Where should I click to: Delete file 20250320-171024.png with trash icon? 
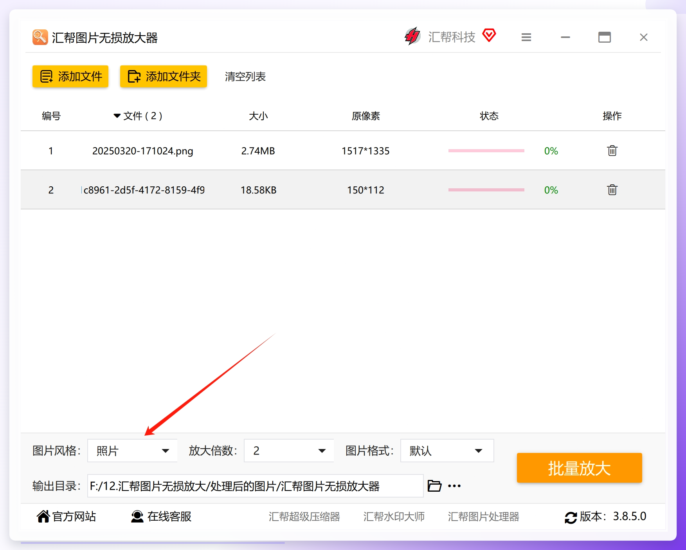point(612,151)
